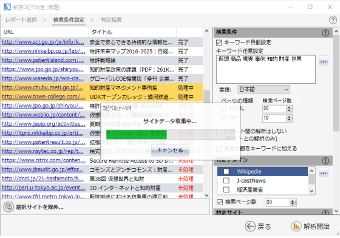
Task: Click the help question mark icon
Action: click(x=333, y=20)
